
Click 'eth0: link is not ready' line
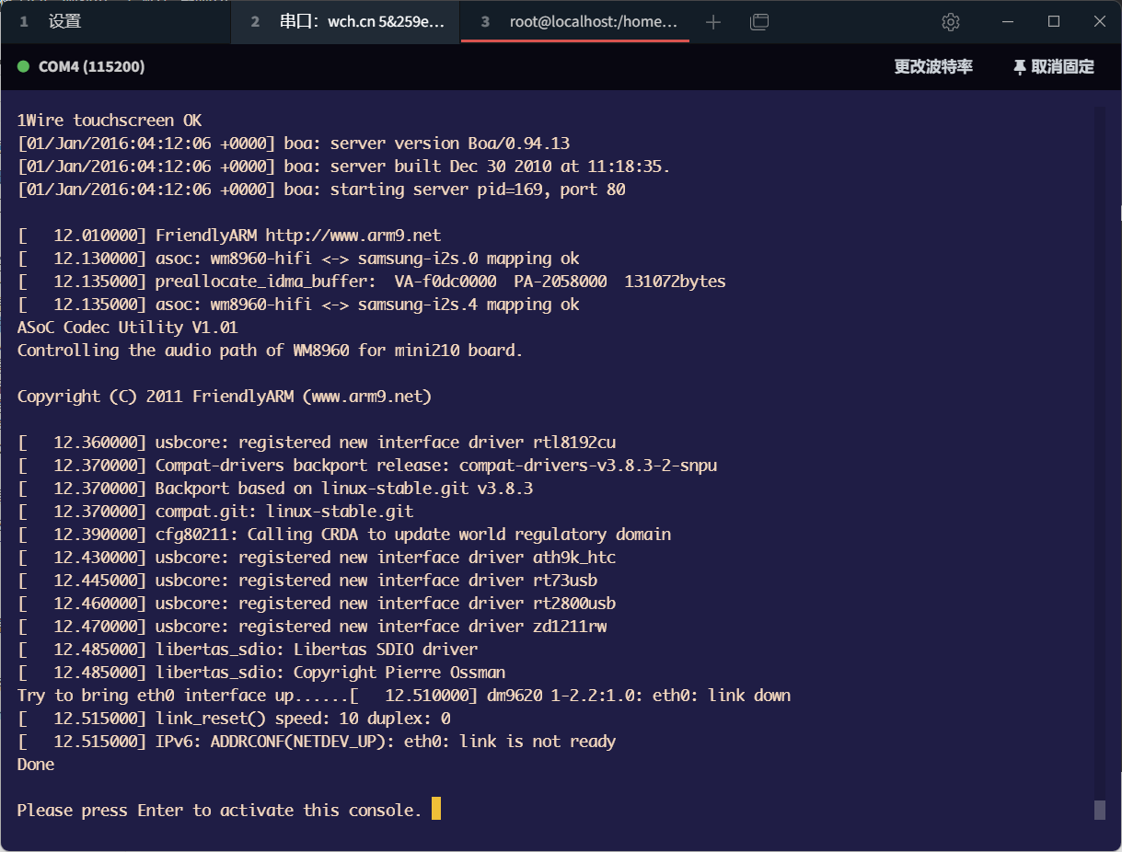[x=317, y=742]
